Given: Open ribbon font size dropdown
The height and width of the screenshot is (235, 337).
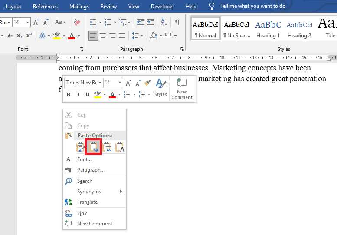Looking at the screenshot, I should point(27,23).
